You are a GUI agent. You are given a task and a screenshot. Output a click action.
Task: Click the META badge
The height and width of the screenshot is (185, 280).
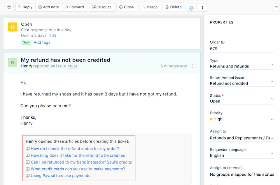[x=73, y=66]
